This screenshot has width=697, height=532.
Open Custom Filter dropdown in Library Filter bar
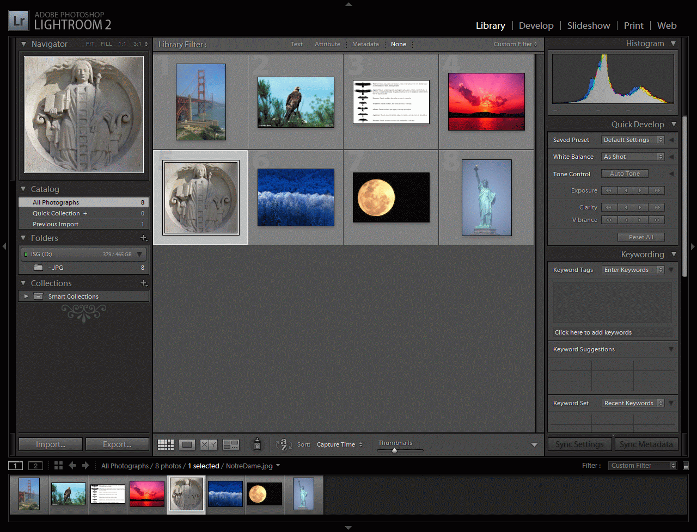pos(516,44)
